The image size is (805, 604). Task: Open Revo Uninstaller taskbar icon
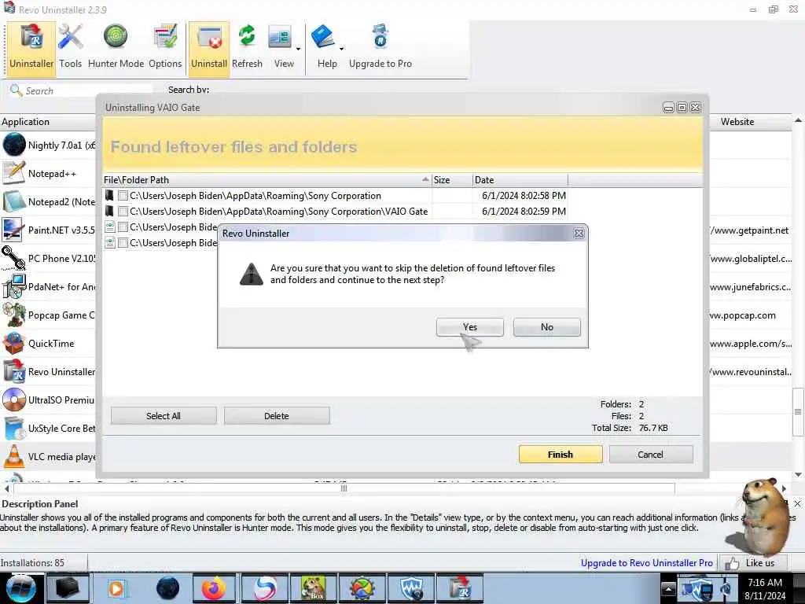point(461,588)
